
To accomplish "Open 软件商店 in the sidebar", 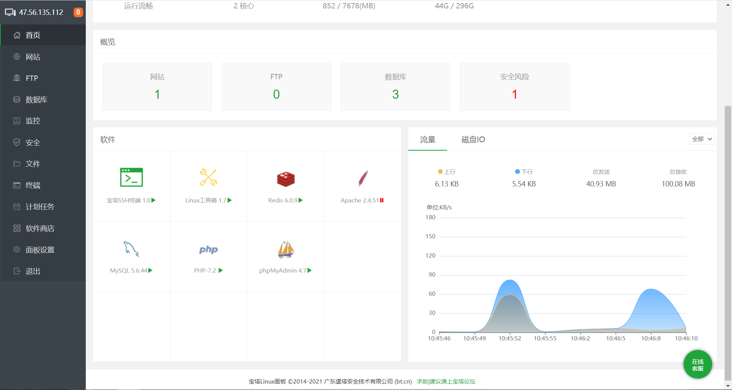I will 40,228.
